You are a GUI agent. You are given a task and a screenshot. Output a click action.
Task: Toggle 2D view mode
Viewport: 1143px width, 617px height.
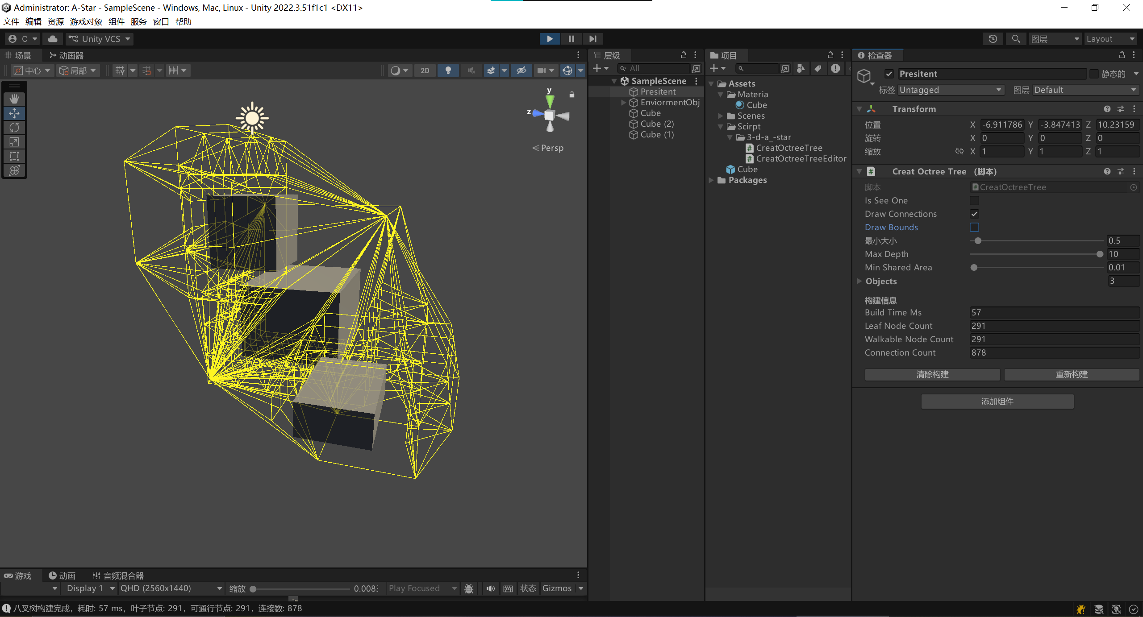[425, 70]
